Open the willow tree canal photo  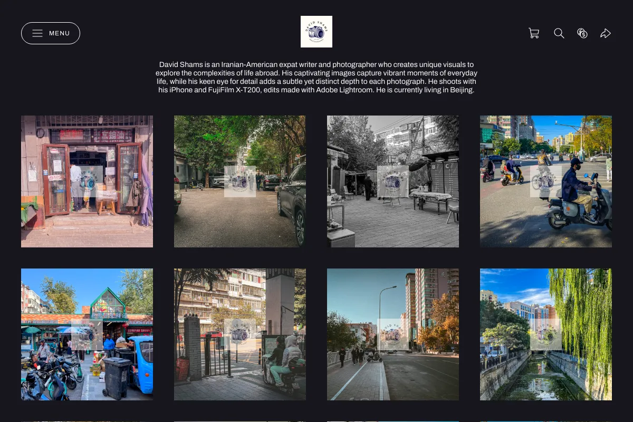point(546,334)
